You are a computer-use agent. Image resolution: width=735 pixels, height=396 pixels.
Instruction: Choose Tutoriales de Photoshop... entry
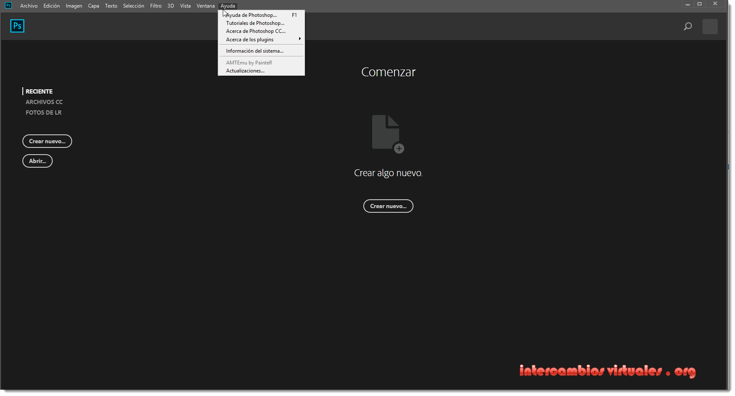261,23
